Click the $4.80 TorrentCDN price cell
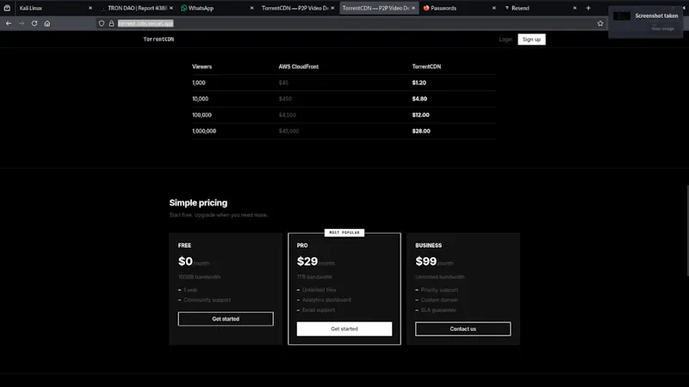689x387 pixels. pyautogui.click(x=419, y=99)
